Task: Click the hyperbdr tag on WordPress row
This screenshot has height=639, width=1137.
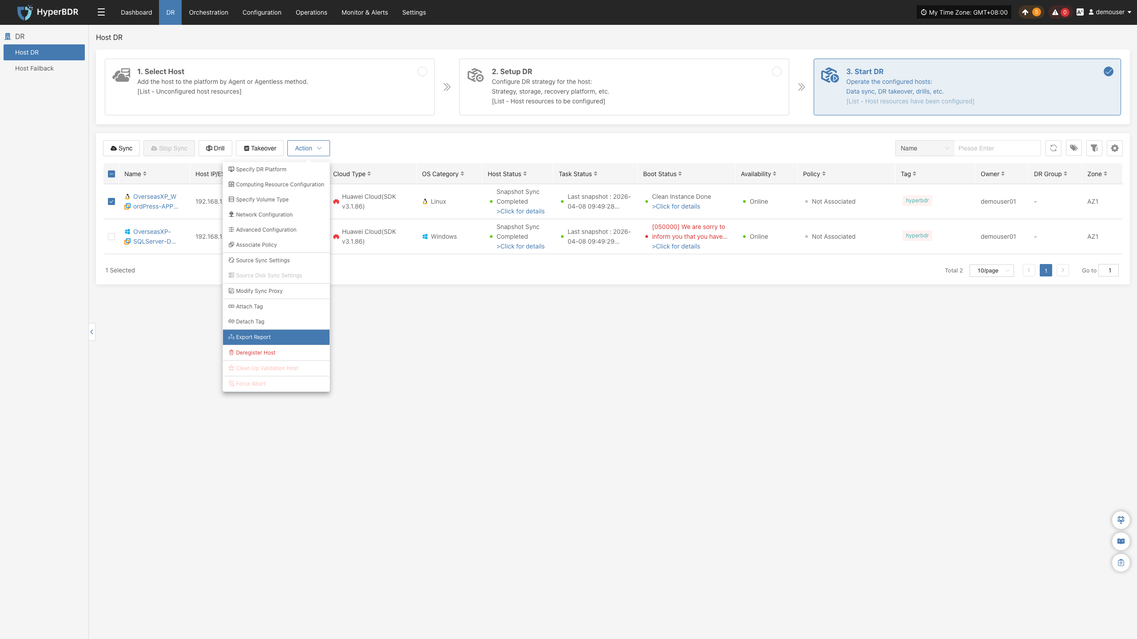Action: tap(917, 201)
